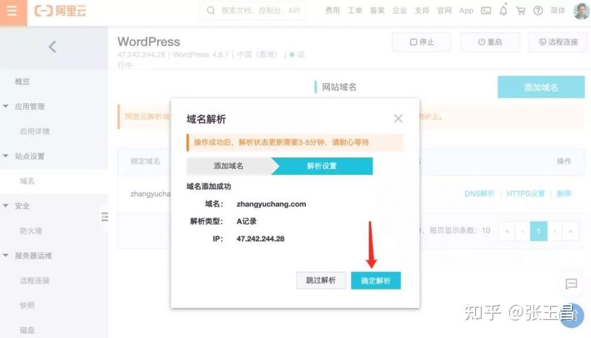
Task: Open the 工单 menu
Action: (355, 10)
